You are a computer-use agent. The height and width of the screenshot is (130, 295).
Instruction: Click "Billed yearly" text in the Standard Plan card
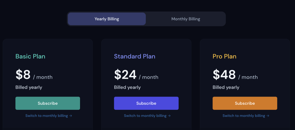pyautogui.click(x=127, y=87)
